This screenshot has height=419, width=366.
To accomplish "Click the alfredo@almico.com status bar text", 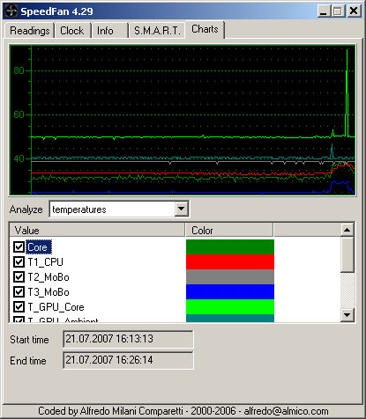I will pyautogui.click(x=286, y=411).
